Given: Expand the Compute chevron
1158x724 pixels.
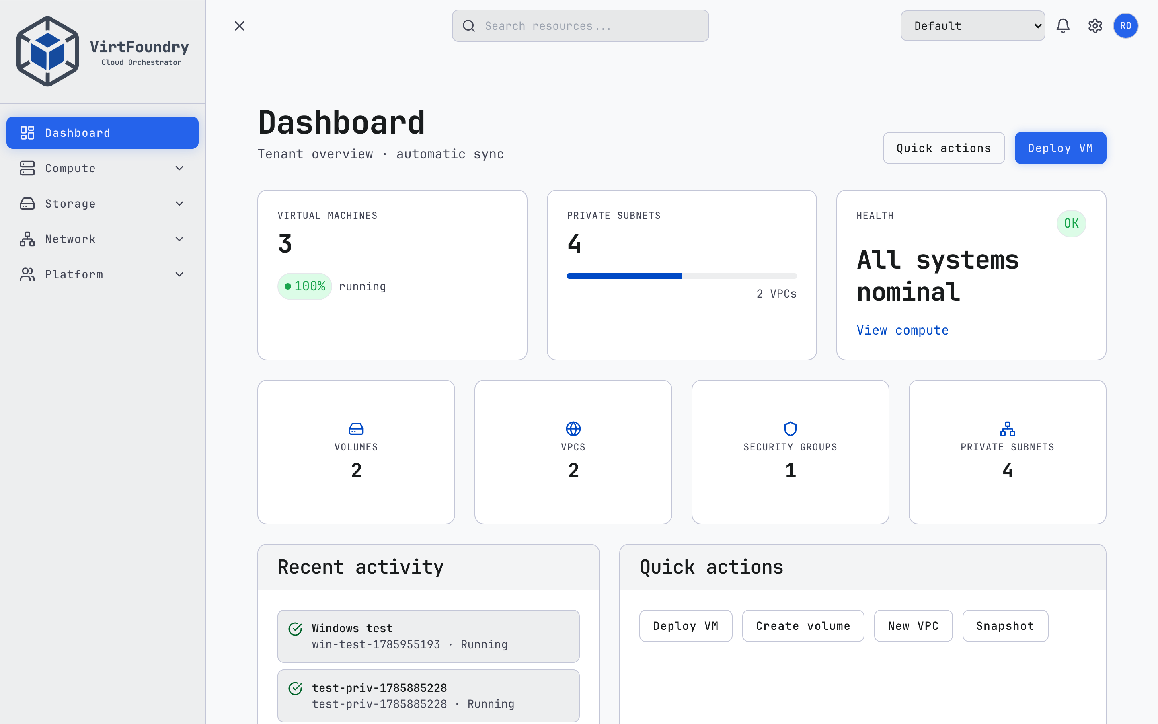Looking at the screenshot, I should 179,168.
